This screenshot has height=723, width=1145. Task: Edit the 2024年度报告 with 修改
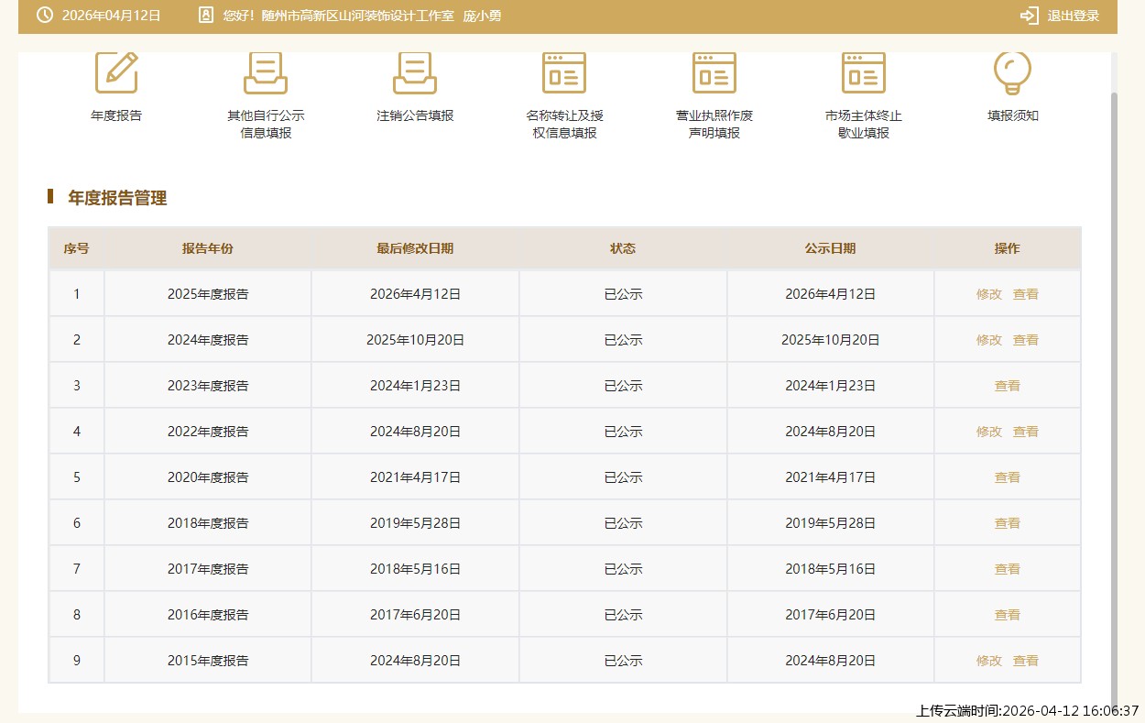tap(989, 340)
